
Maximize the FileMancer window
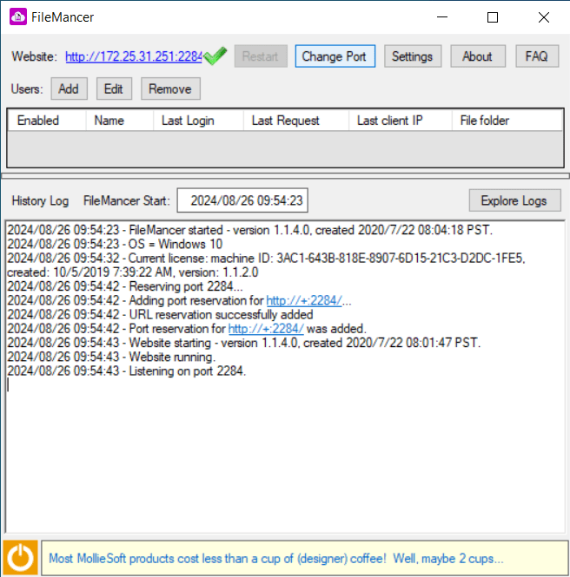click(493, 17)
